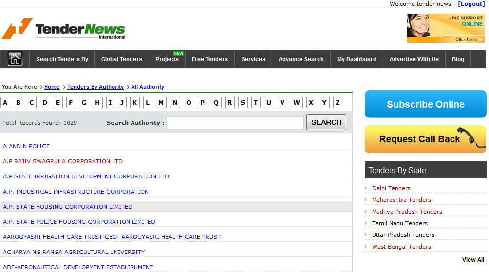Filter authorities by letter N
Viewport: 489px width, 272px height.
coord(175,102)
